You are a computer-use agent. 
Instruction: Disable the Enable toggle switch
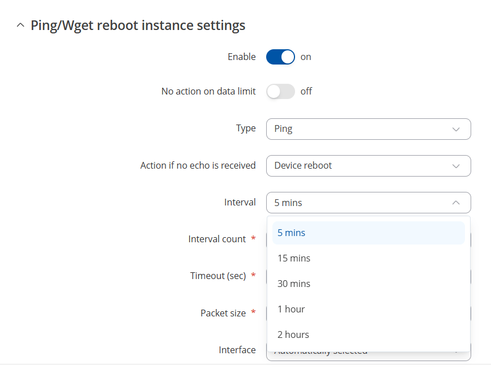[280, 57]
